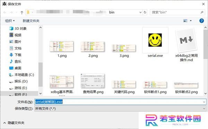Click the sidebar scroll down arrow

[41, 93]
